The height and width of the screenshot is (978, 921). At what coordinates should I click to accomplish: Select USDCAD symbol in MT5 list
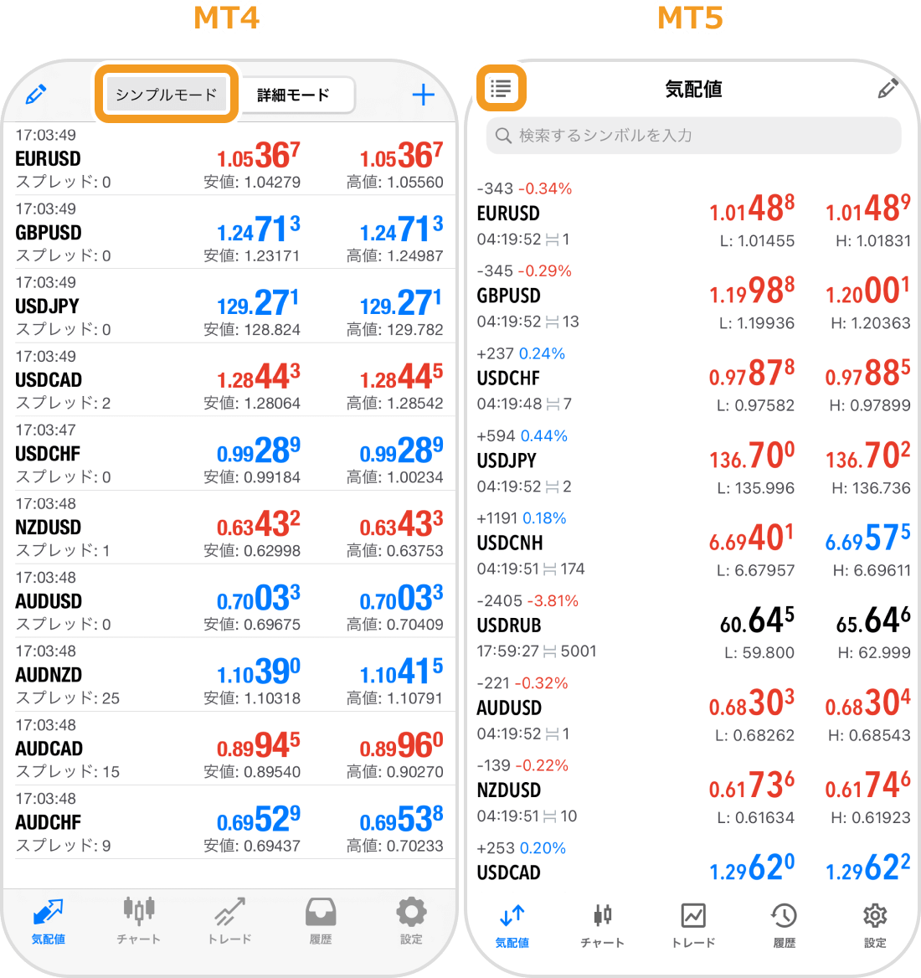click(509, 872)
